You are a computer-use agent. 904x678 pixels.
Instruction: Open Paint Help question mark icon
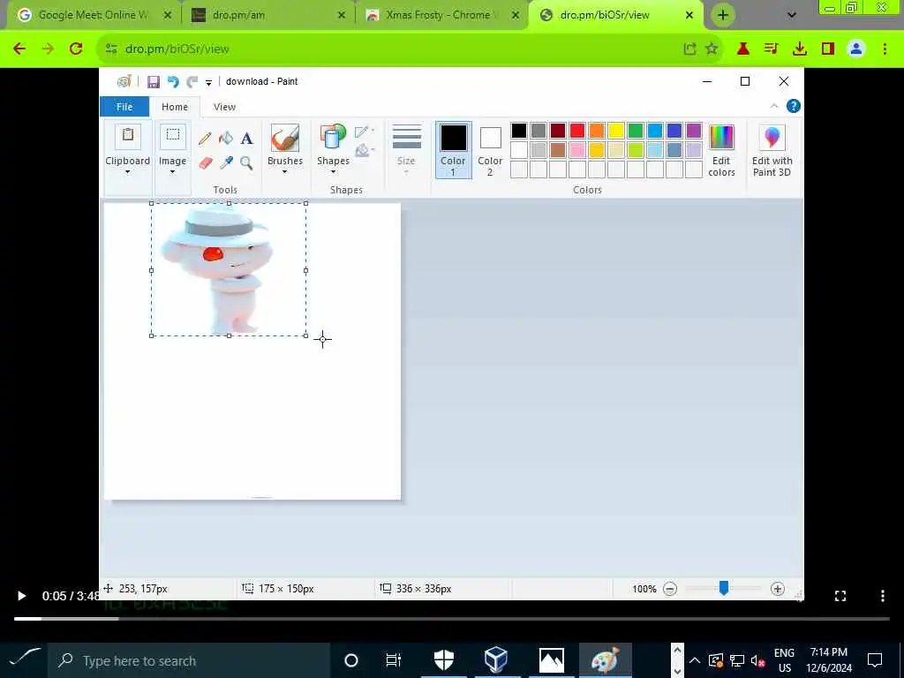794,106
